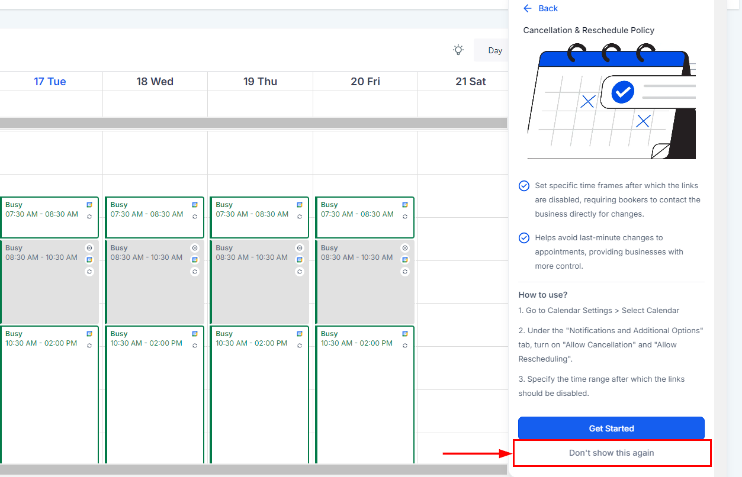Click circle-dot icon on Wednesday 08:30 AM event

195,248
